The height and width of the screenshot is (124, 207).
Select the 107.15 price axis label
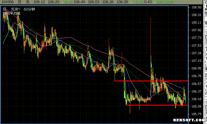(196, 61)
